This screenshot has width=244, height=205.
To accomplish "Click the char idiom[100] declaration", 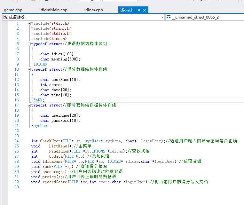I will [58, 54].
